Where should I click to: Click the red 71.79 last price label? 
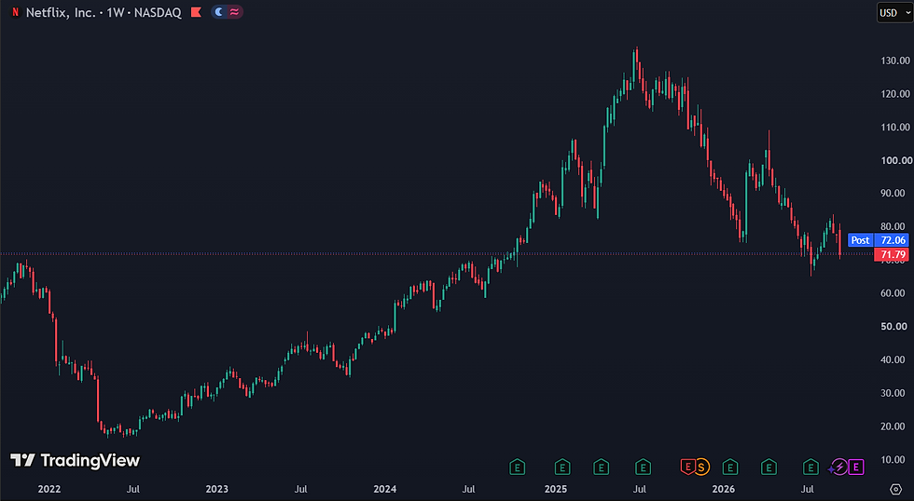click(892, 254)
